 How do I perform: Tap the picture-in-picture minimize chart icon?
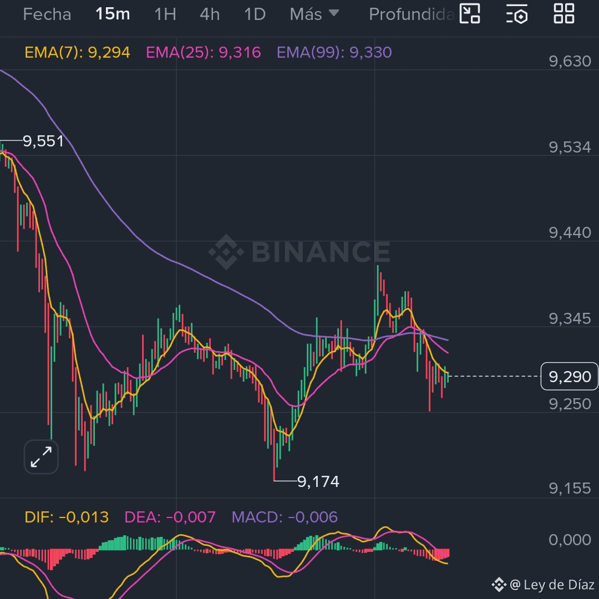pos(470,14)
